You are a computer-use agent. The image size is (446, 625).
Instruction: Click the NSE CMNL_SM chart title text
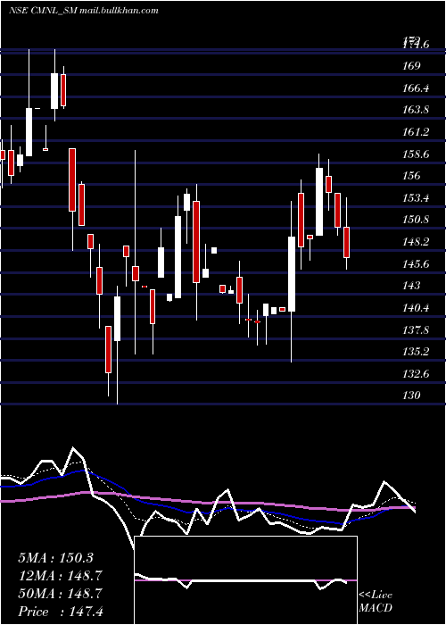tap(83, 11)
